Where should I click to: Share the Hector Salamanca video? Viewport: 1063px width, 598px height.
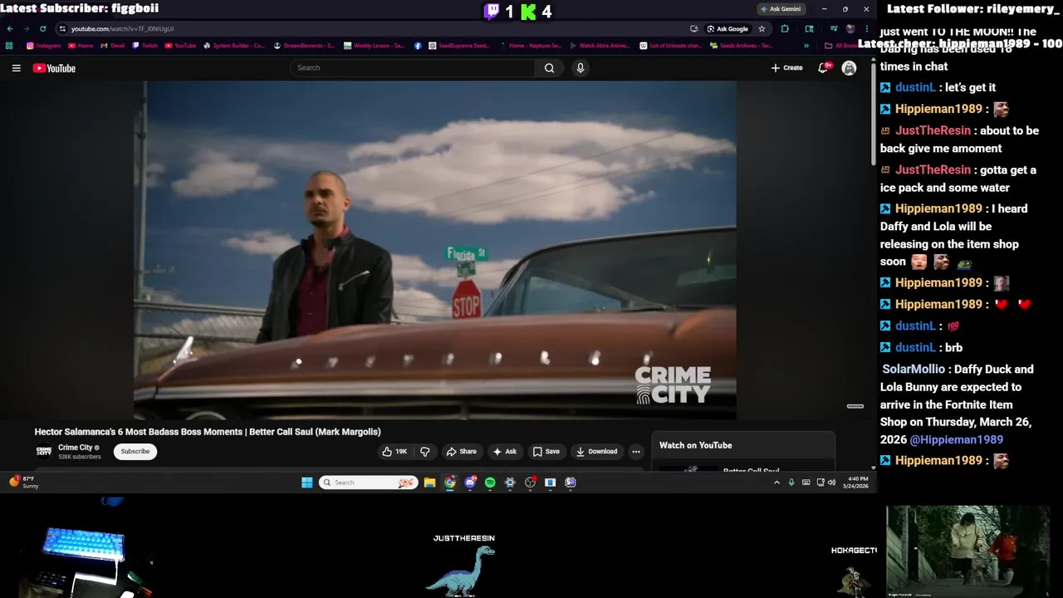[461, 452]
